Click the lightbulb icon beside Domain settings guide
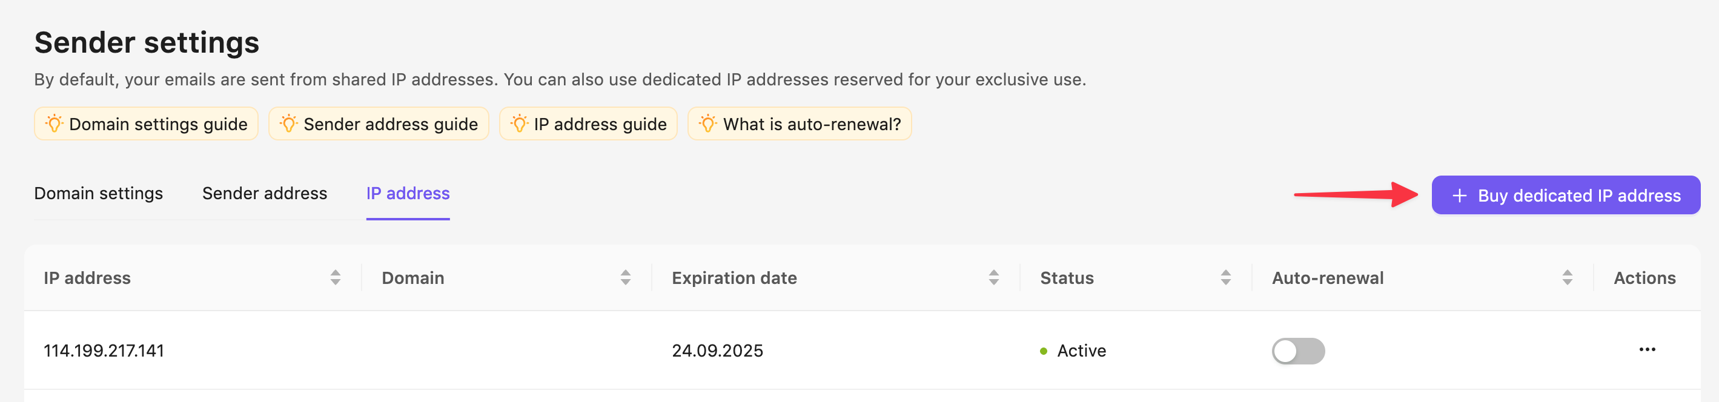This screenshot has width=1719, height=402. (54, 124)
